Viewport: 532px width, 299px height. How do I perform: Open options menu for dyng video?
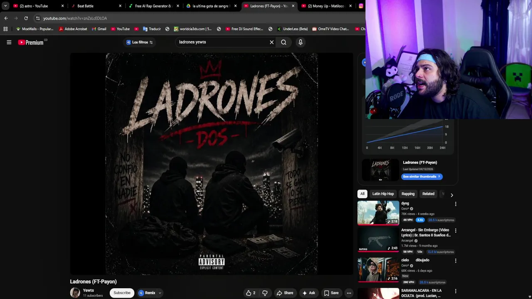tap(456, 204)
